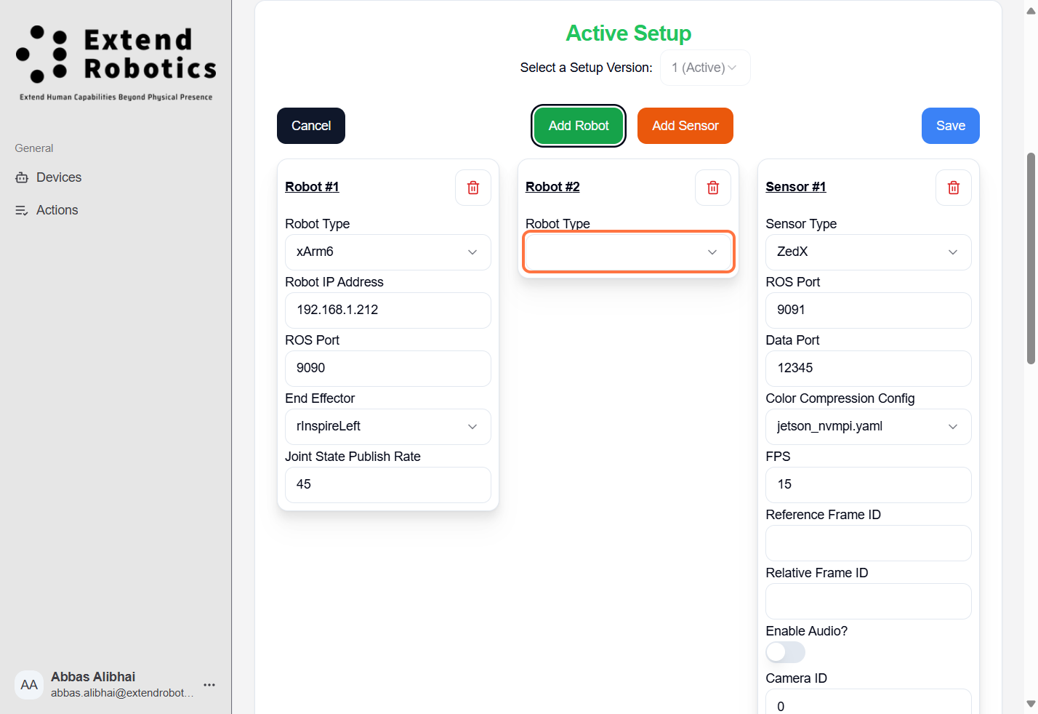Screen dimensions: 1038x714
Task: Open the Setup Version selector
Action: pos(704,68)
